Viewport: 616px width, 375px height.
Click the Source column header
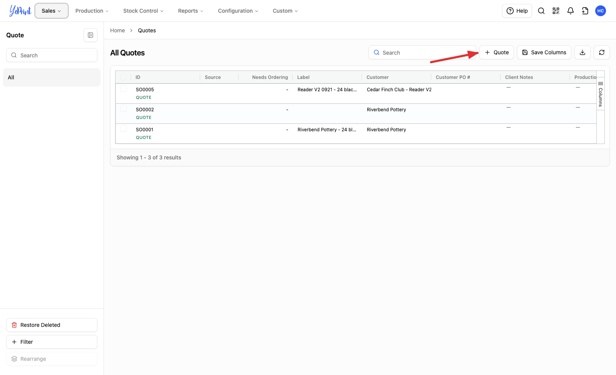219,77
